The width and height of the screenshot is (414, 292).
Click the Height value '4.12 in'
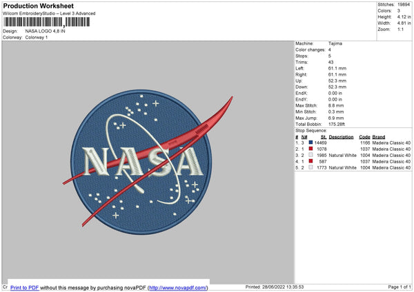point(404,17)
